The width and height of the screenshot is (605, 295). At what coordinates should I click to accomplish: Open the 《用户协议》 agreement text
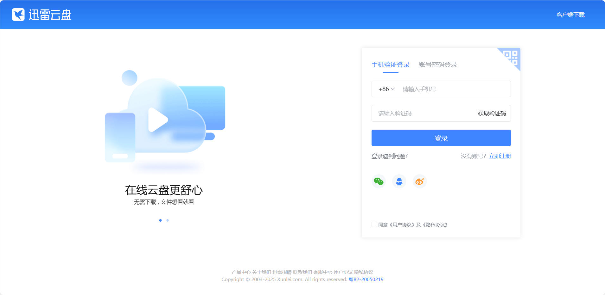pyautogui.click(x=402, y=225)
